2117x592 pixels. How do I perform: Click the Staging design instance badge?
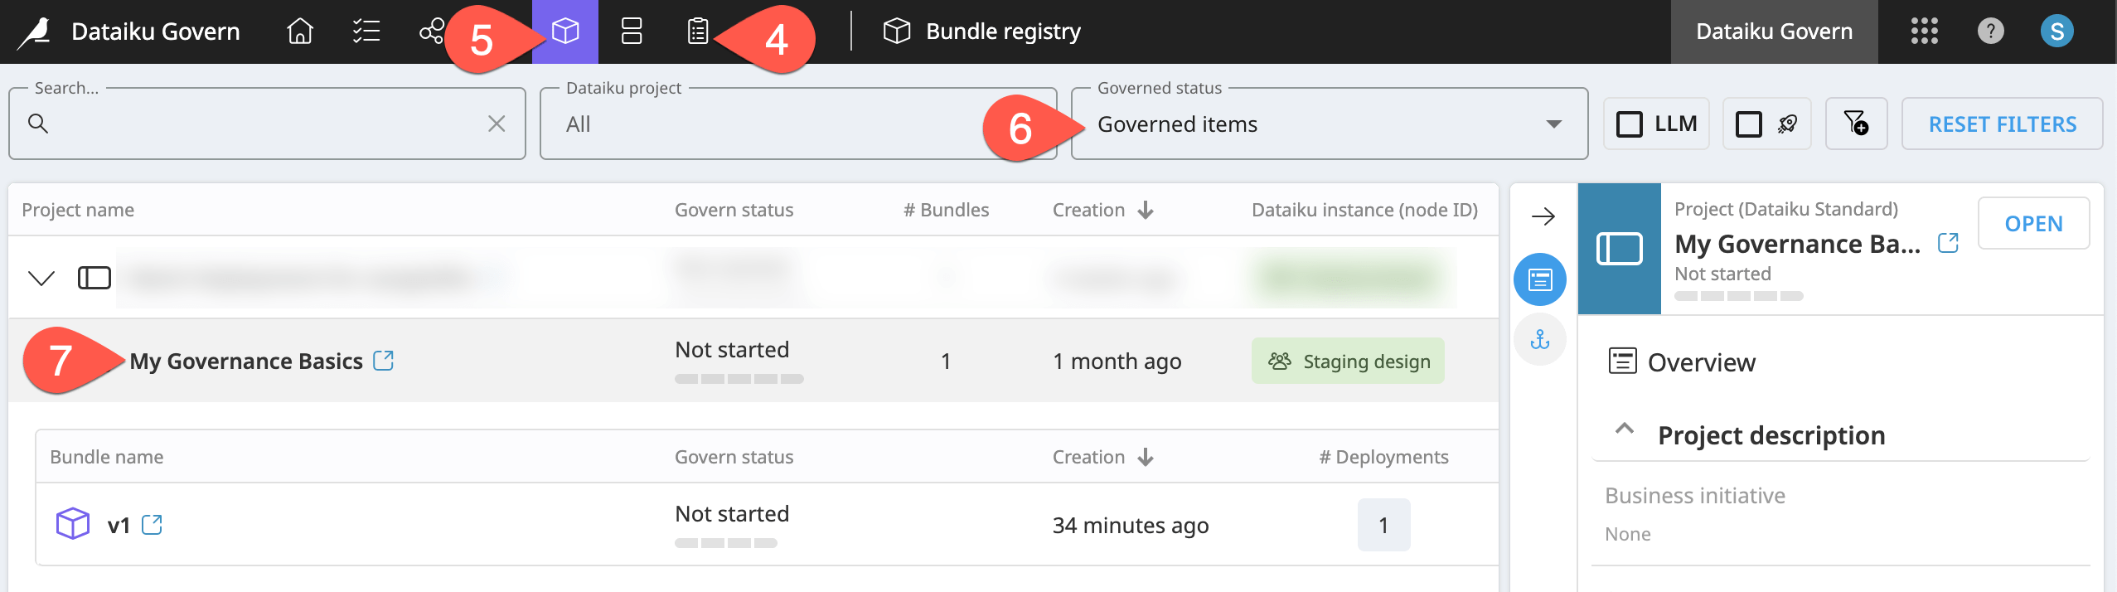coord(1348,361)
